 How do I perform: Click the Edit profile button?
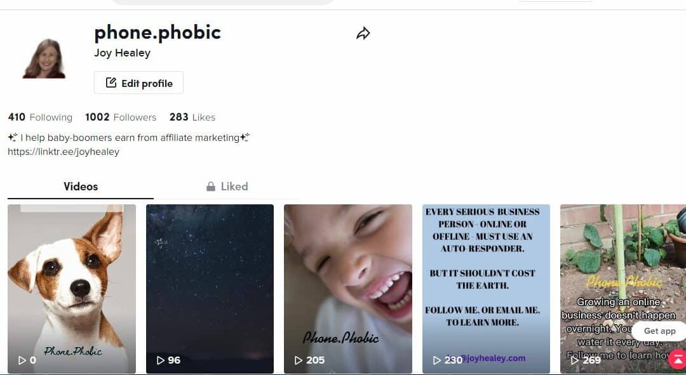point(138,82)
